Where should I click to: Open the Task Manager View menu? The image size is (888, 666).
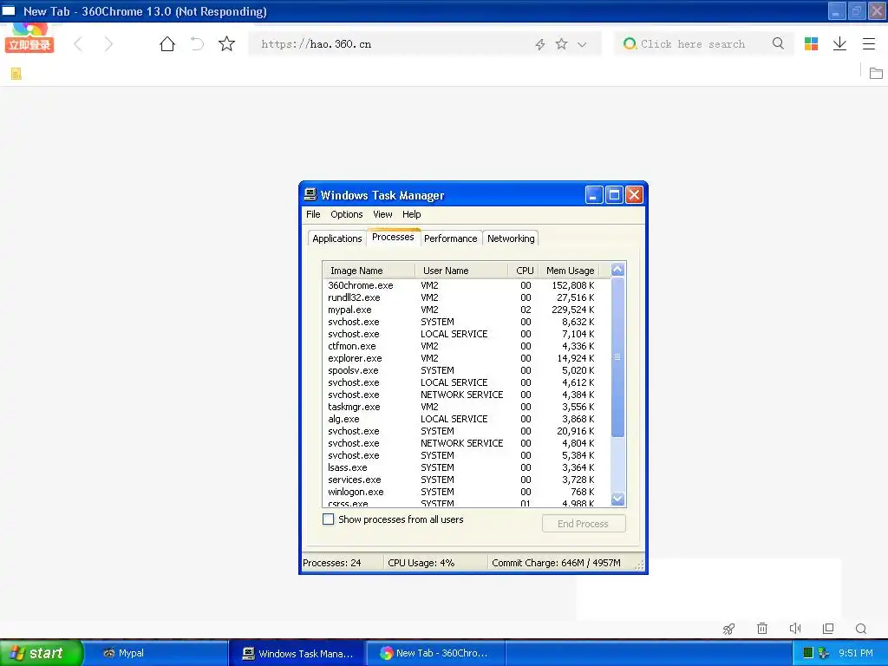(382, 214)
